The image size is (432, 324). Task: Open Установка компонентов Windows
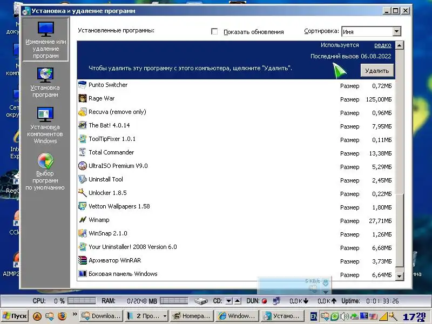[45, 125]
